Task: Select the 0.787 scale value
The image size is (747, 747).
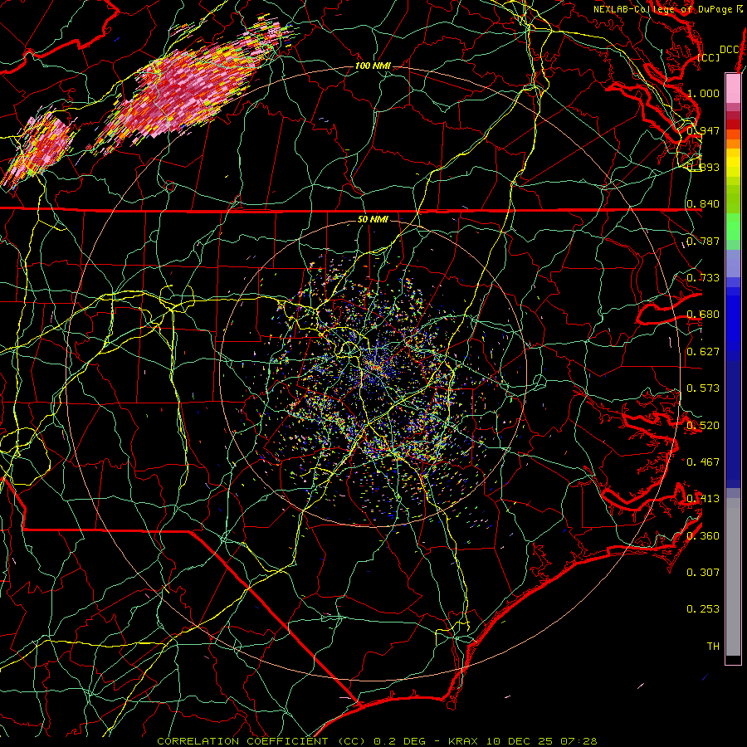Action: (703, 241)
